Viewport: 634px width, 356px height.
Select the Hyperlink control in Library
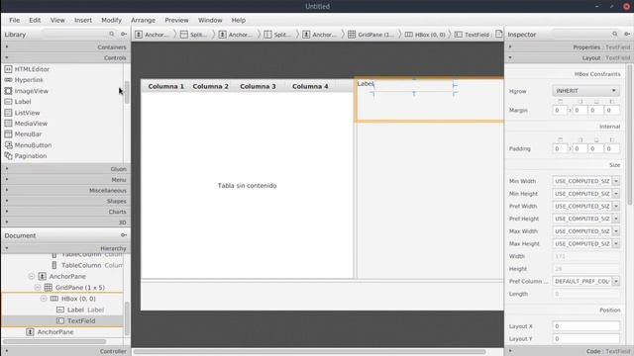tap(29, 80)
